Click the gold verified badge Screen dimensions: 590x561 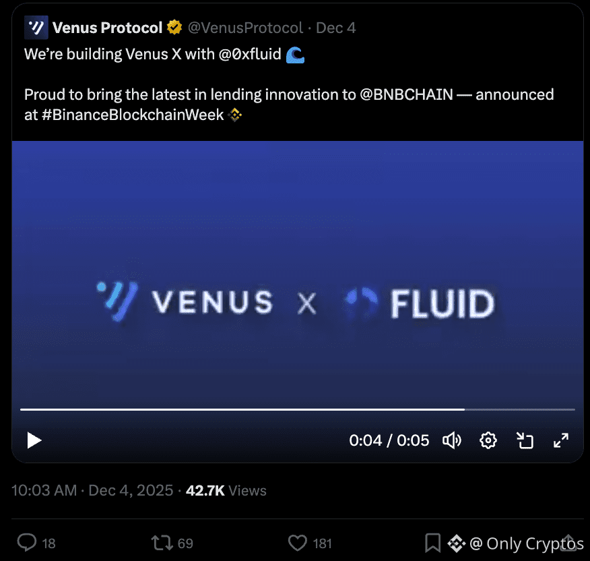[174, 28]
